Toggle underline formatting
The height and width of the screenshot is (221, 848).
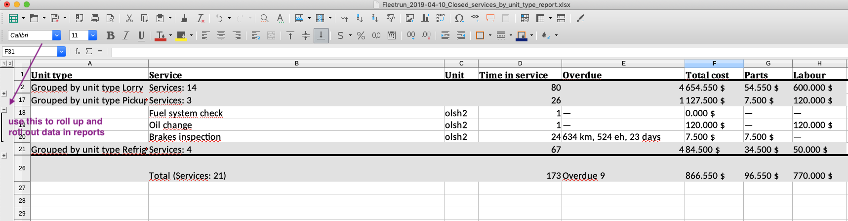pyautogui.click(x=141, y=35)
